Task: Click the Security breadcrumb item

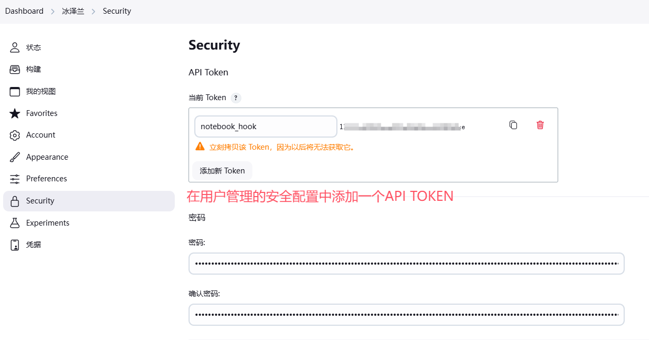Action: point(117,11)
